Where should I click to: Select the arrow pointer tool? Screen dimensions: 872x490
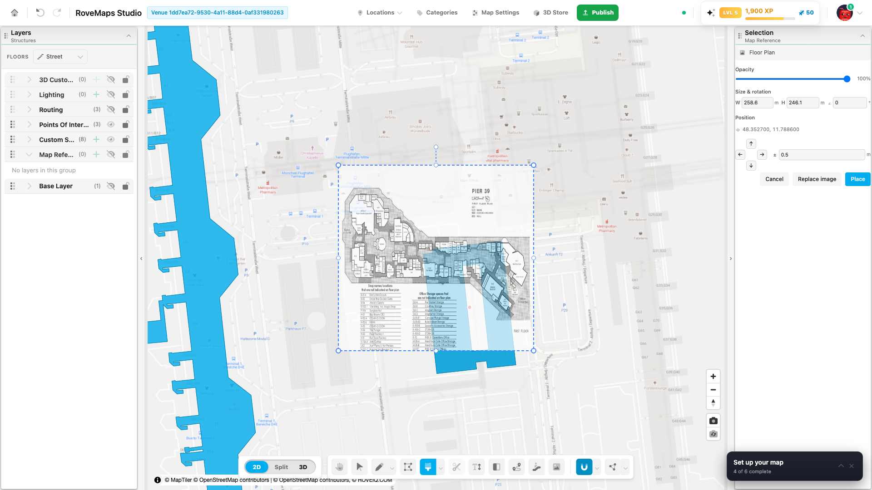(x=359, y=467)
